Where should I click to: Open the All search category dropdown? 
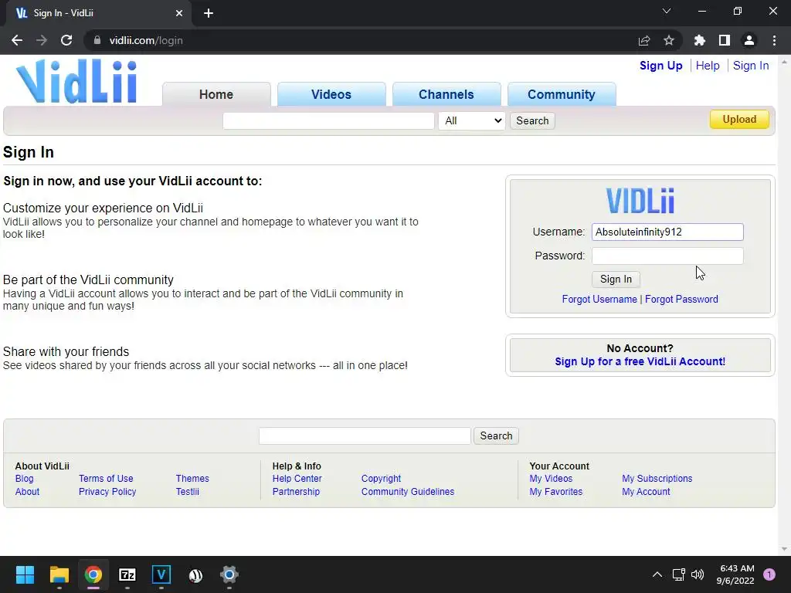(x=472, y=120)
